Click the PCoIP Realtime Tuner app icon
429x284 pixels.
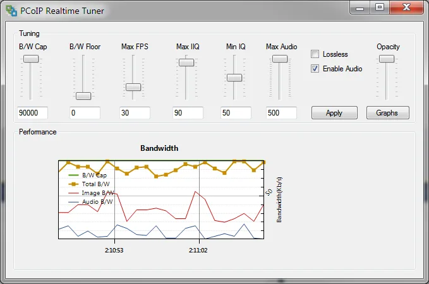tap(11, 11)
